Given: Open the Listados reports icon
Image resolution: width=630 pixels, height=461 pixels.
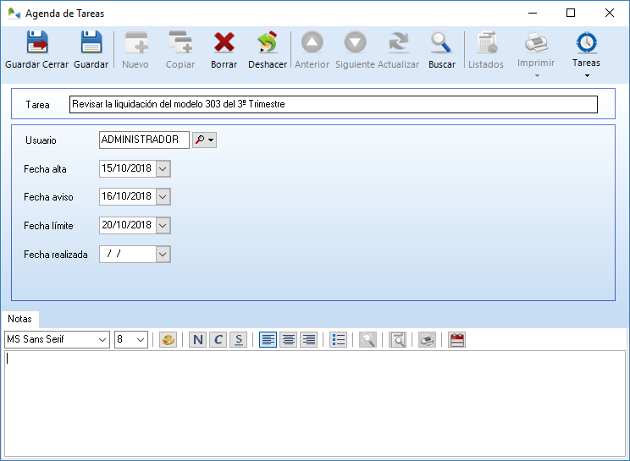Looking at the screenshot, I should pos(488,42).
